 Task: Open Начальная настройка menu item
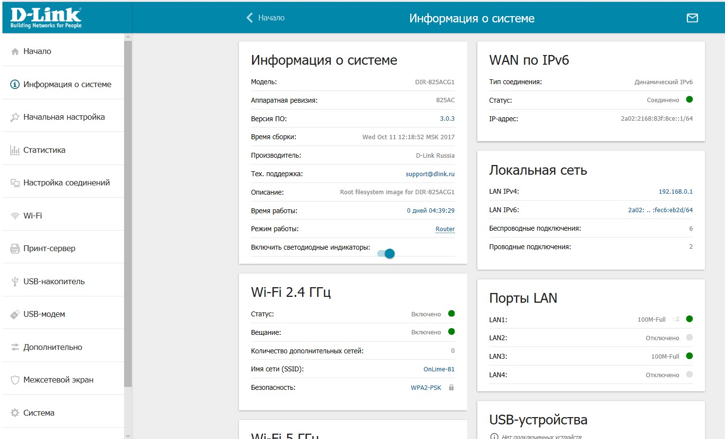pyautogui.click(x=64, y=117)
